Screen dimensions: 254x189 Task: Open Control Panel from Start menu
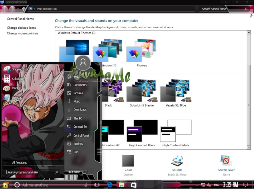click(78, 135)
